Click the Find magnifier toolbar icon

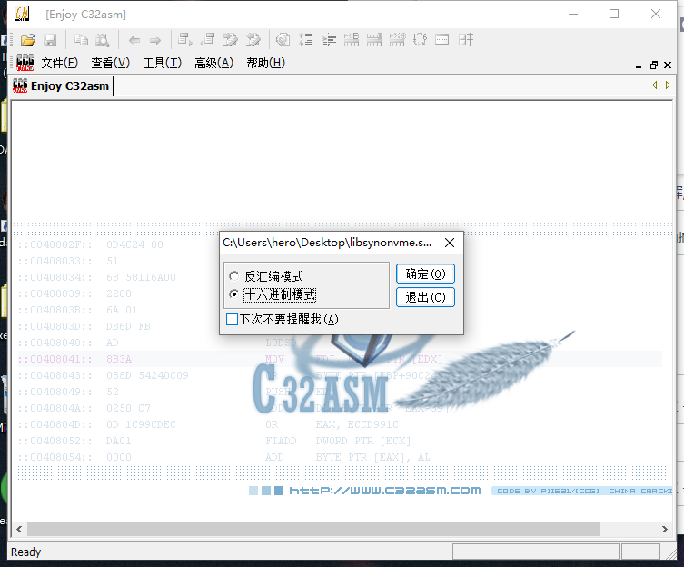[x=103, y=40]
